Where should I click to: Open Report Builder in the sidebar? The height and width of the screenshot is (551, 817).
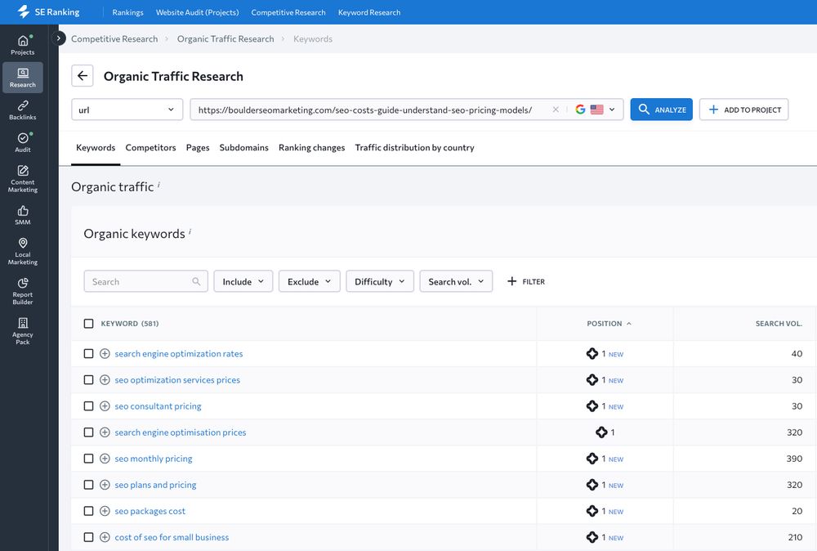click(23, 291)
